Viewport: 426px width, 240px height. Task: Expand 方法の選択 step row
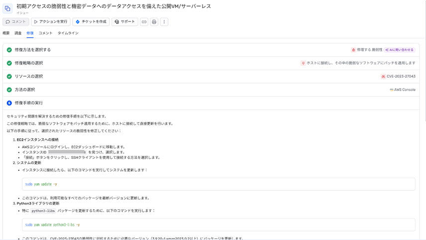point(211,90)
